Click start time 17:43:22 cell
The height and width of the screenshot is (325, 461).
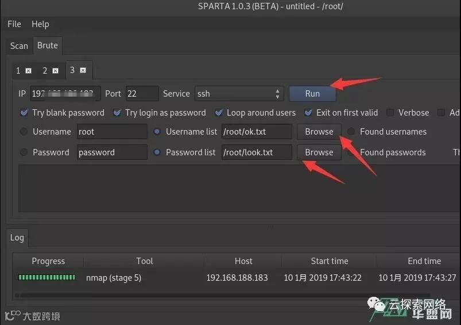pyautogui.click(x=323, y=278)
